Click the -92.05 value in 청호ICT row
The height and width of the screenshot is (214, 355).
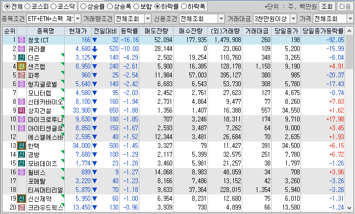point(335,40)
